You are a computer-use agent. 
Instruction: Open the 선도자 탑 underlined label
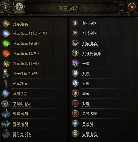[x=21, y=84]
